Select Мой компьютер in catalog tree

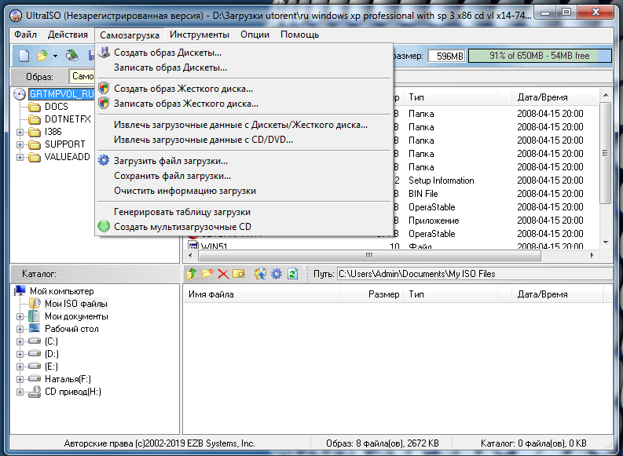tap(61, 291)
